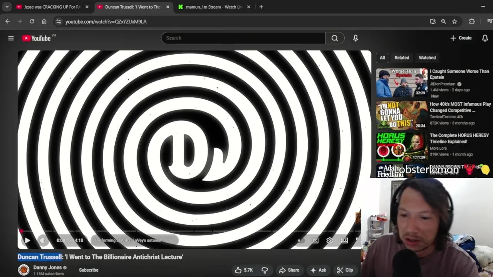Click the search magnifier button
The height and width of the screenshot is (277, 493).
pyautogui.click(x=335, y=38)
